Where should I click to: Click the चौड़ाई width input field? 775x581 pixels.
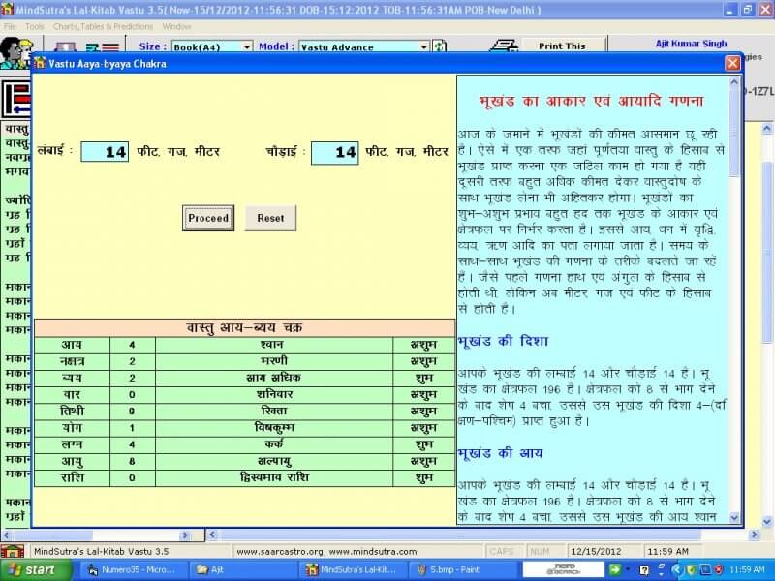[x=335, y=152]
